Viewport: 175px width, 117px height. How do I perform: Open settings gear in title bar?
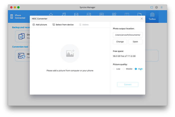coord(156,7)
